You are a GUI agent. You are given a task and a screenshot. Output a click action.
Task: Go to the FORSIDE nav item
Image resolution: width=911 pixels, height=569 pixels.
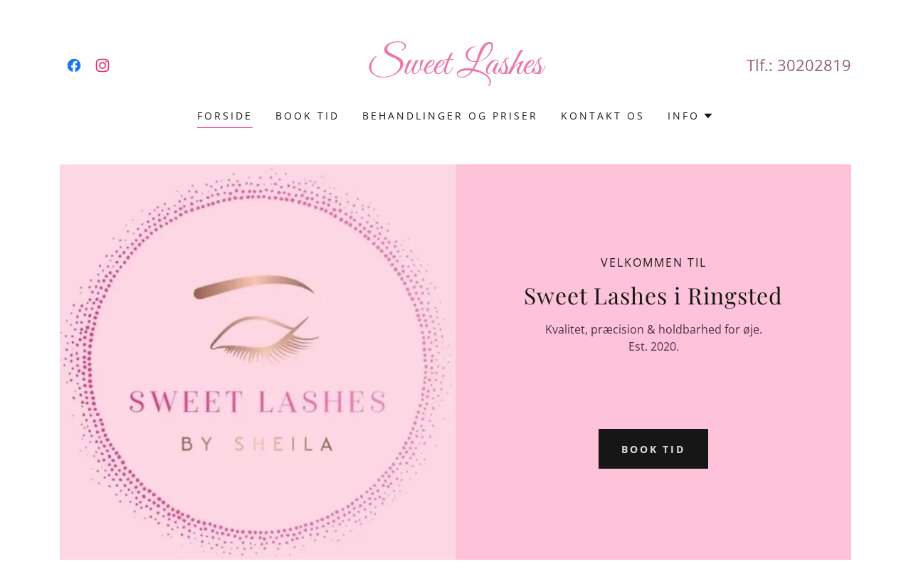[x=225, y=116]
